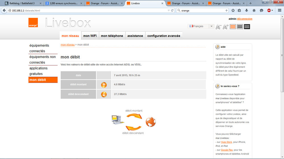Switch to the 1200 erreurs synchronis... tab
This screenshot has height=159, width=284.
[64, 3]
